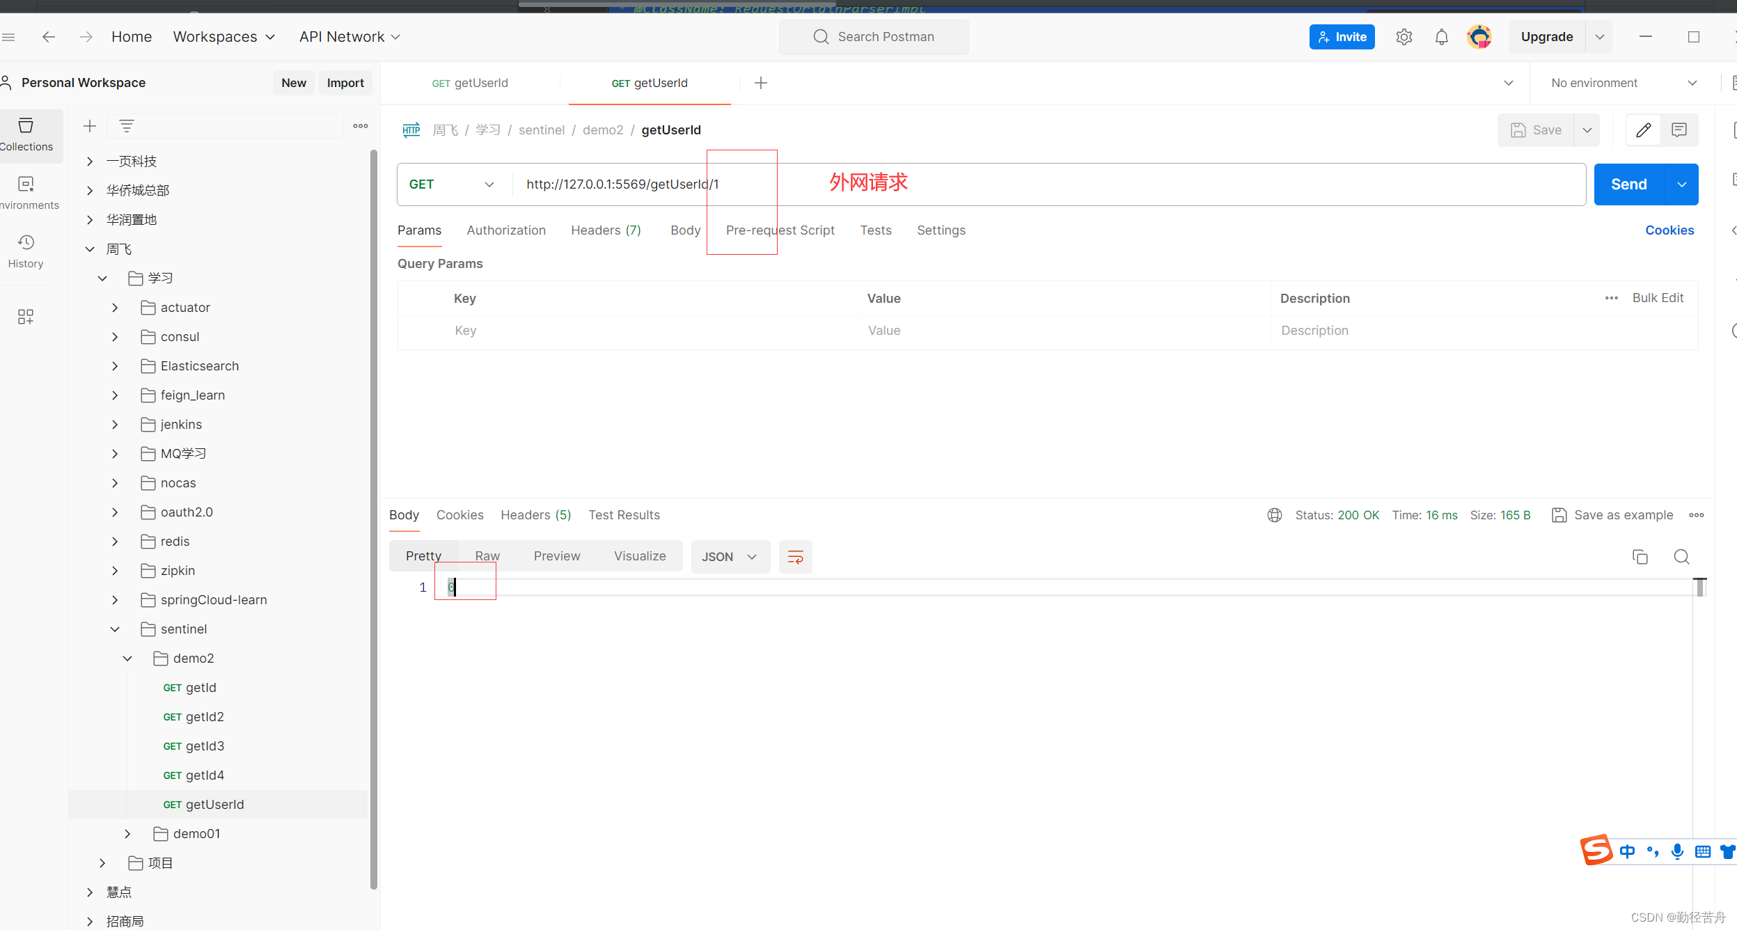Click Save as example
Screen dimensions: 1737x930
coord(1613,515)
